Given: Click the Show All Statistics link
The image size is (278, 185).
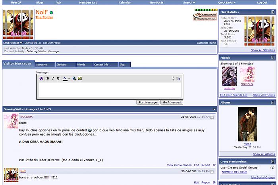Looking at the screenshot, I should 263,50.
